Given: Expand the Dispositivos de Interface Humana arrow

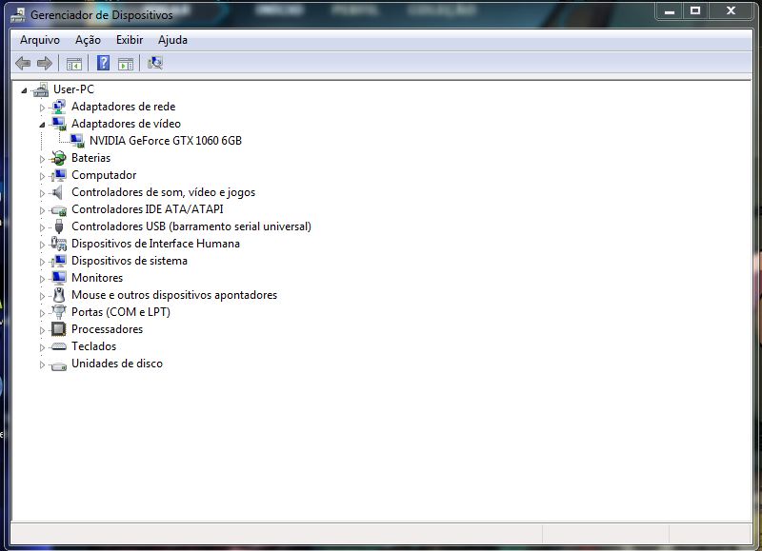Looking at the screenshot, I should (x=42, y=245).
